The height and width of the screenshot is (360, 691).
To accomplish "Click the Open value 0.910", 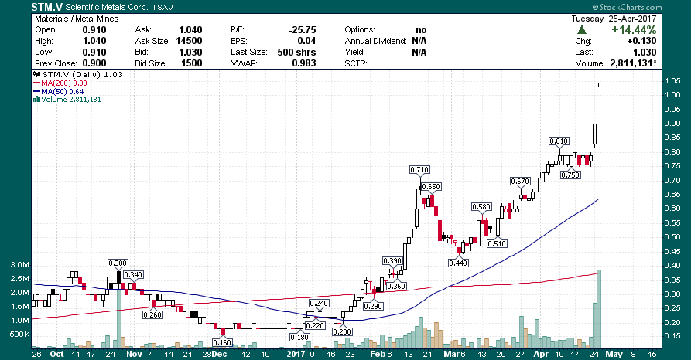I will click(94, 30).
